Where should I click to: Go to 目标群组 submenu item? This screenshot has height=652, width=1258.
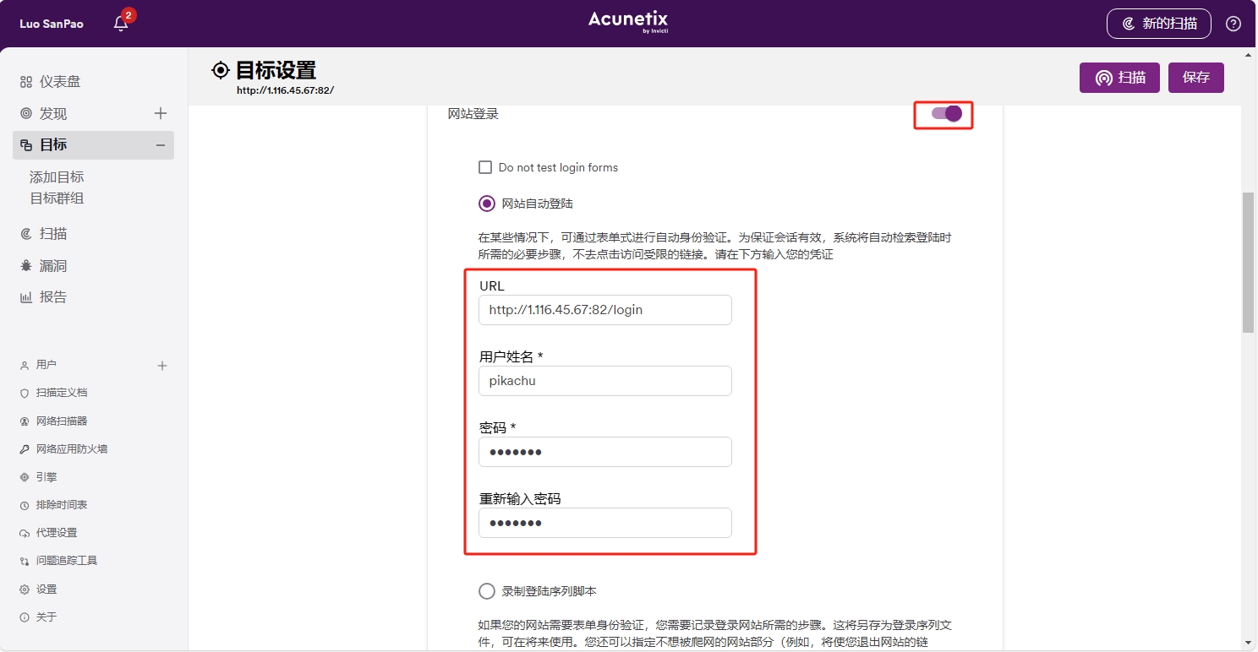(57, 198)
